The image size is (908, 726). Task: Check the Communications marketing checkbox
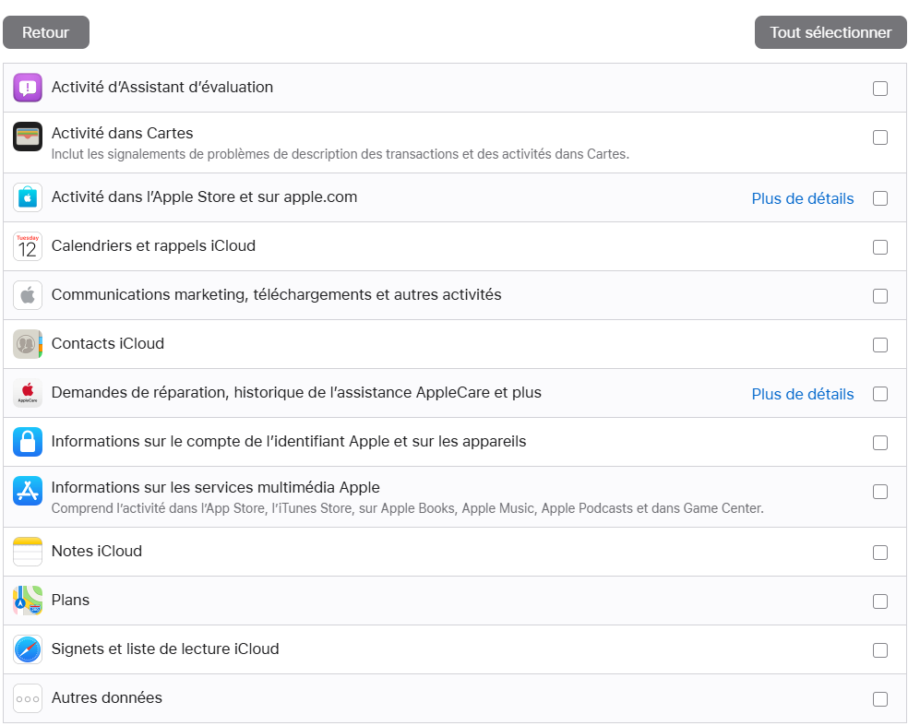point(880,296)
